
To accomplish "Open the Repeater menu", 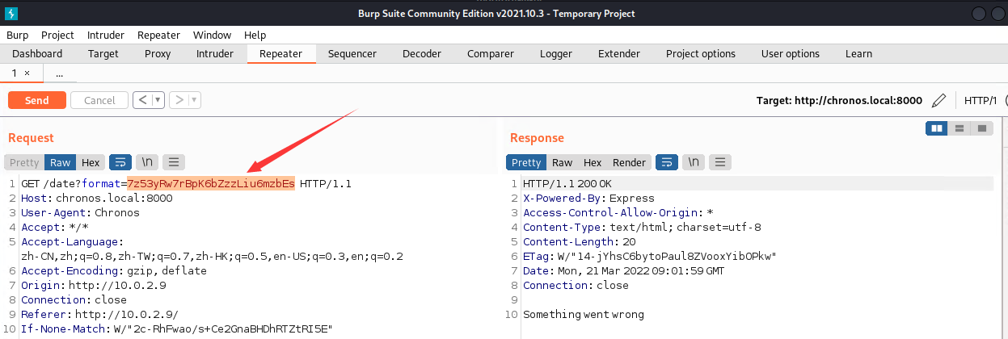I will click(158, 35).
